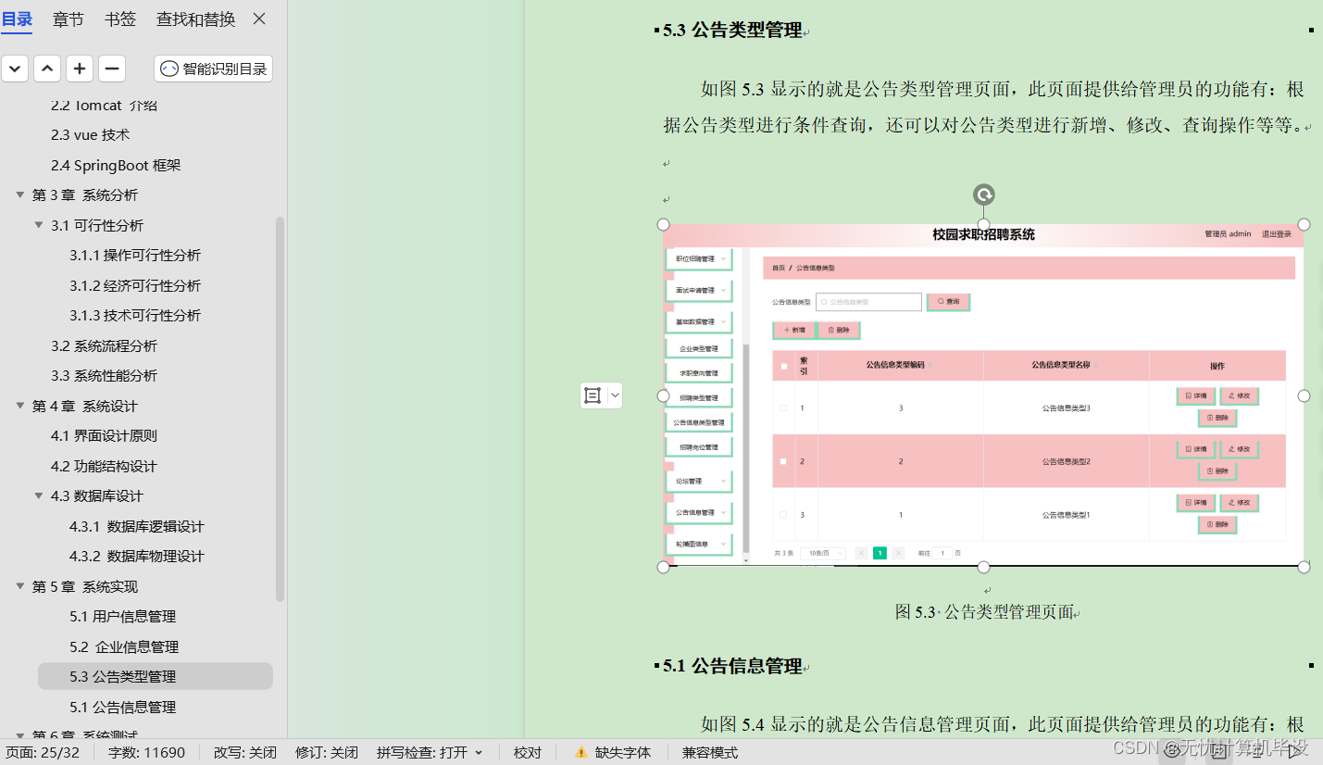Click the proofread (校对) status icon

tap(528, 752)
